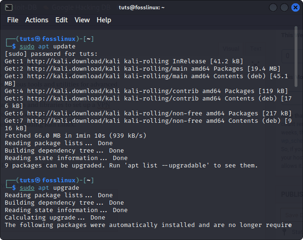Screen dimensions: 303x240
Task: Click the maximize window circle button
Action: (284, 8)
